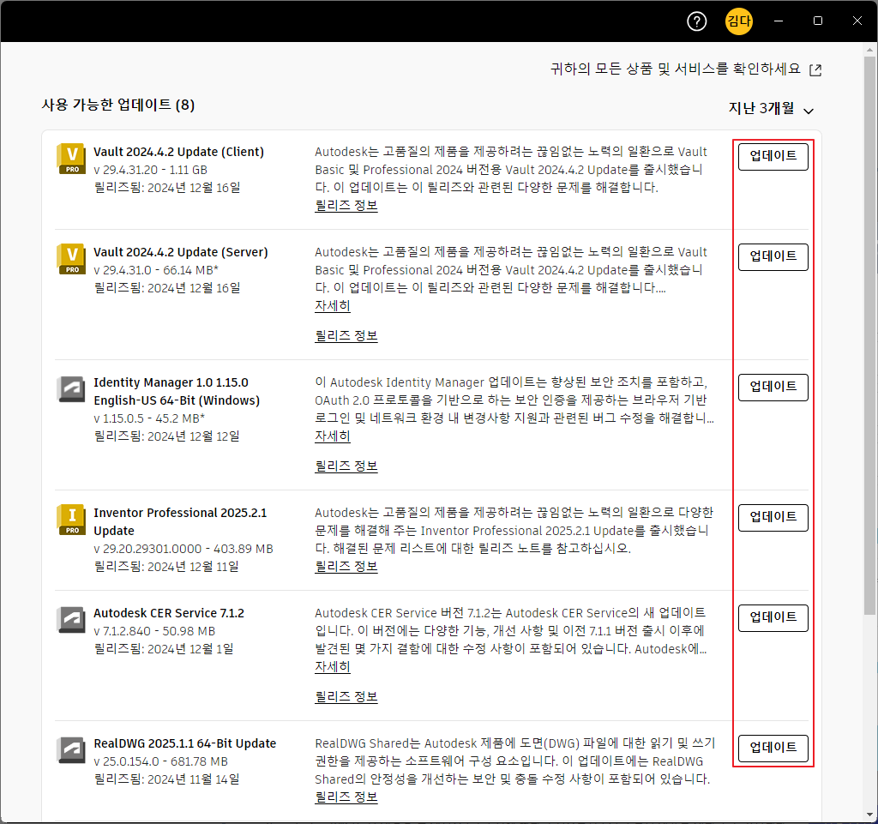Click the scrollbar down arrow
This screenshot has width=878, height=824.
click(869, 815)
